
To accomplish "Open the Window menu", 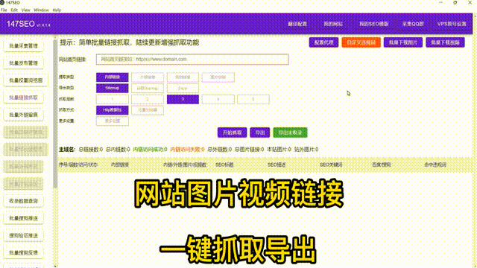I will [x=41, y=10].
